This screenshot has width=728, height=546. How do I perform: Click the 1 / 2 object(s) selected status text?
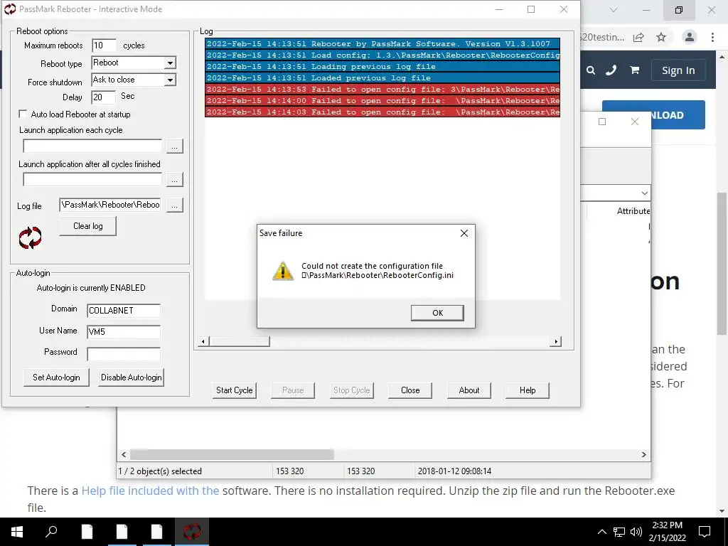[160, 471]
